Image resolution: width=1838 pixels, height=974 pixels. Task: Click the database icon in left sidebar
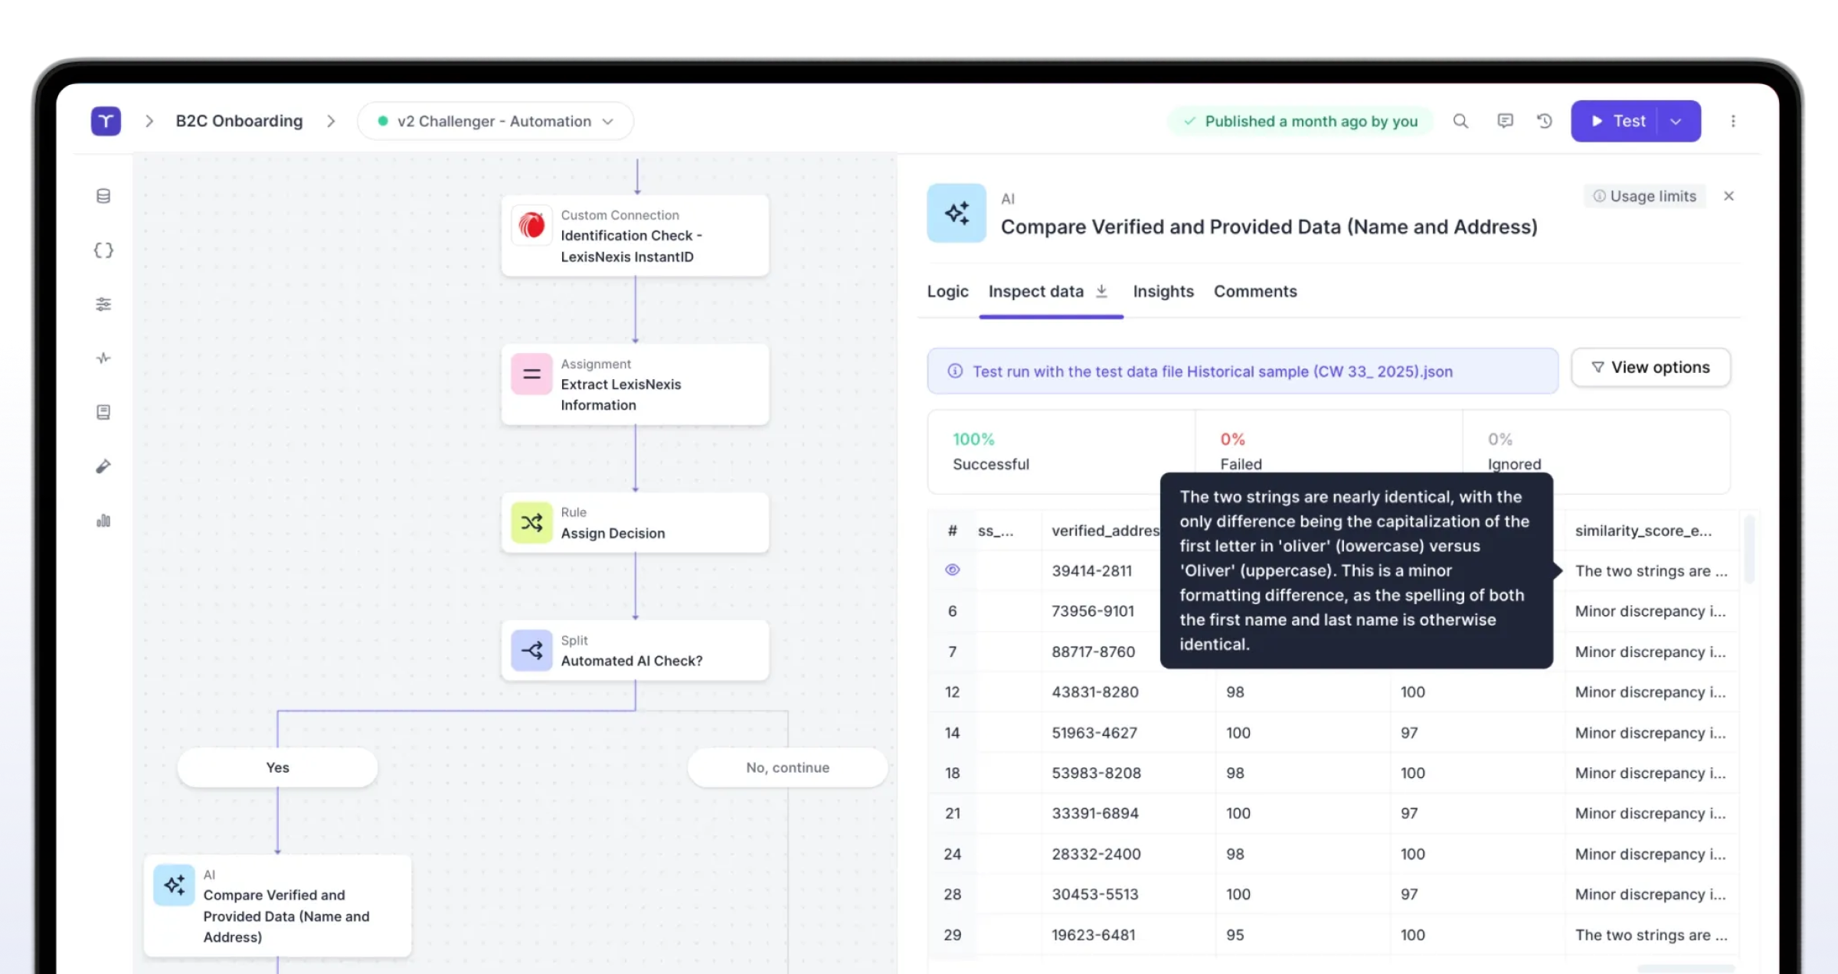pos(103,196)
